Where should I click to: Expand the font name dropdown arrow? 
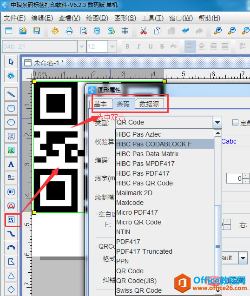click(82, 46)
